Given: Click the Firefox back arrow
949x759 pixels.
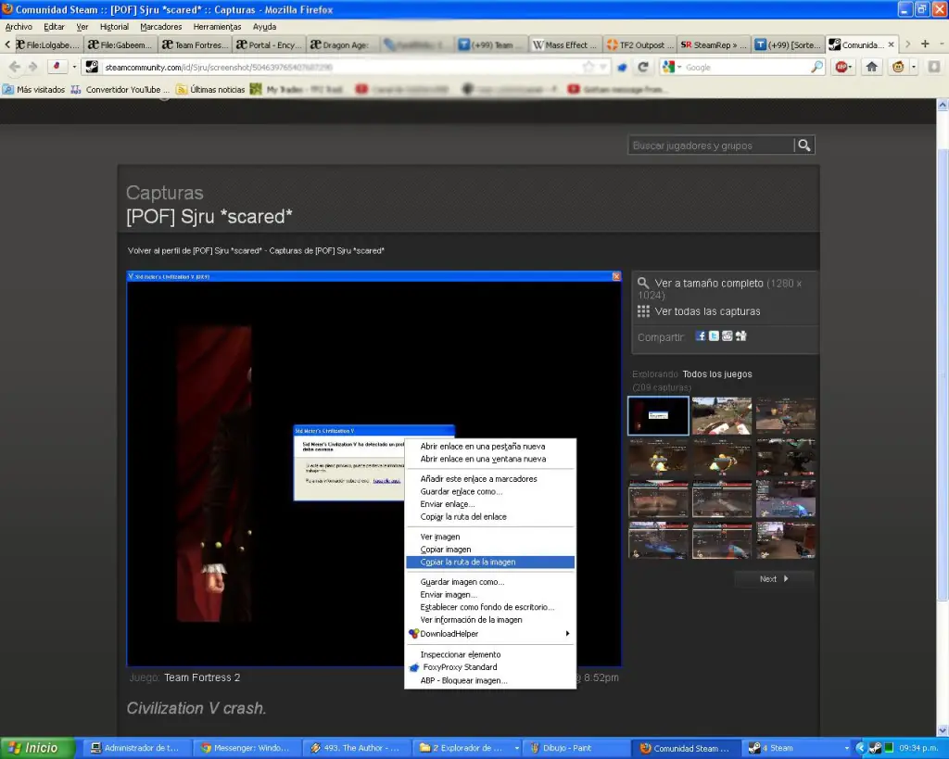Looking at the screenshot, I should [15, 67].
